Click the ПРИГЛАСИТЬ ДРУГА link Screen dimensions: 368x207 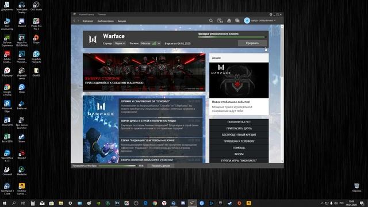click(x=239, y=128)
